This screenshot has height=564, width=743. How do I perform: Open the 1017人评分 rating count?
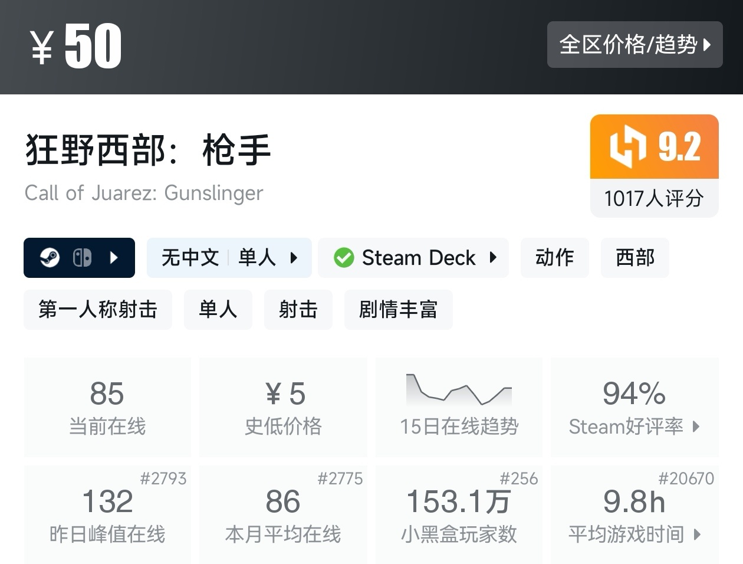point(654,198)
